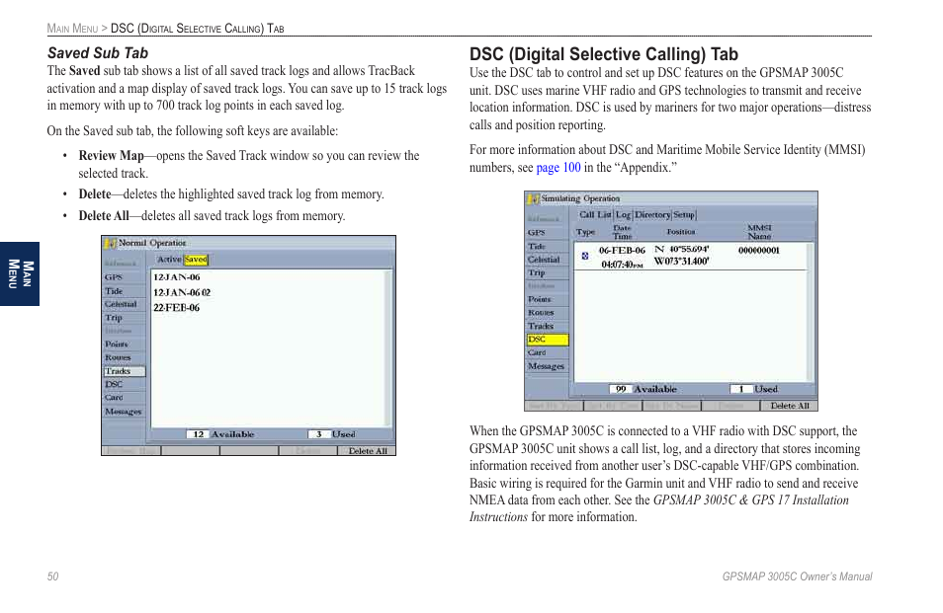This screenshot has height=613, width=943.
Task: Click the page number '50' footer
Action: [x=53, y=576]
